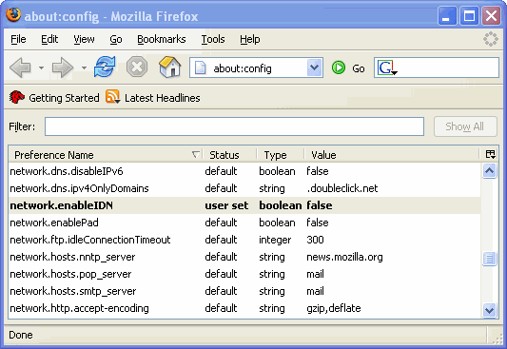
Task: Sort by the Value column header
Action: pos(391,155)
